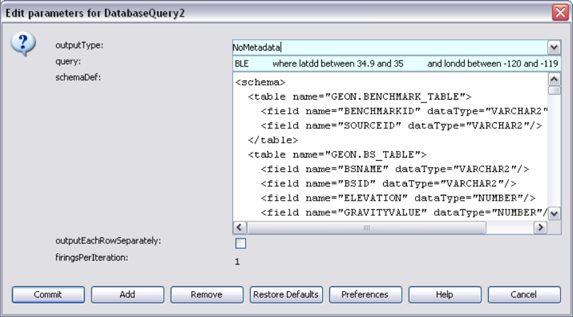Click the outputEachRowSeparately label
The image size is (573, 317).
108,241
